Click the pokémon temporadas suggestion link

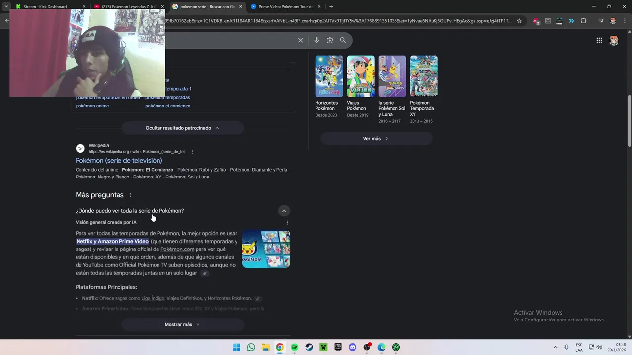(x=167, y=97)
